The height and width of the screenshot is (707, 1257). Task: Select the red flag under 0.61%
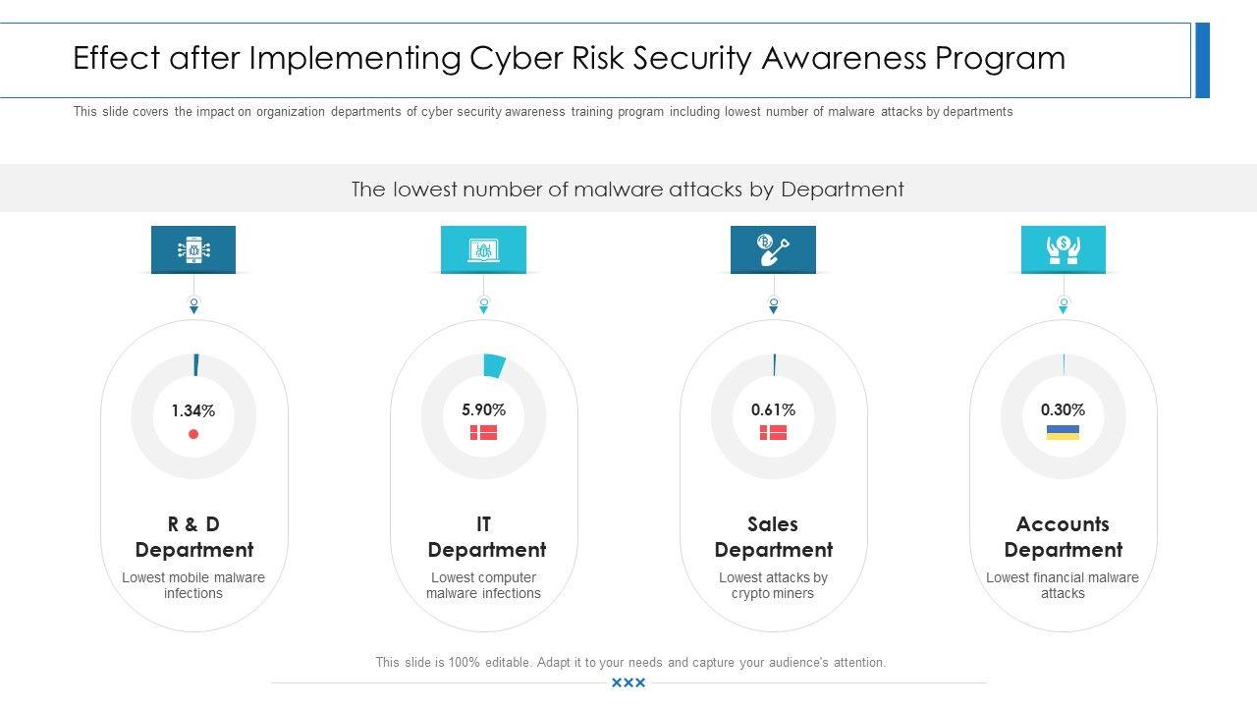point(773,433)
